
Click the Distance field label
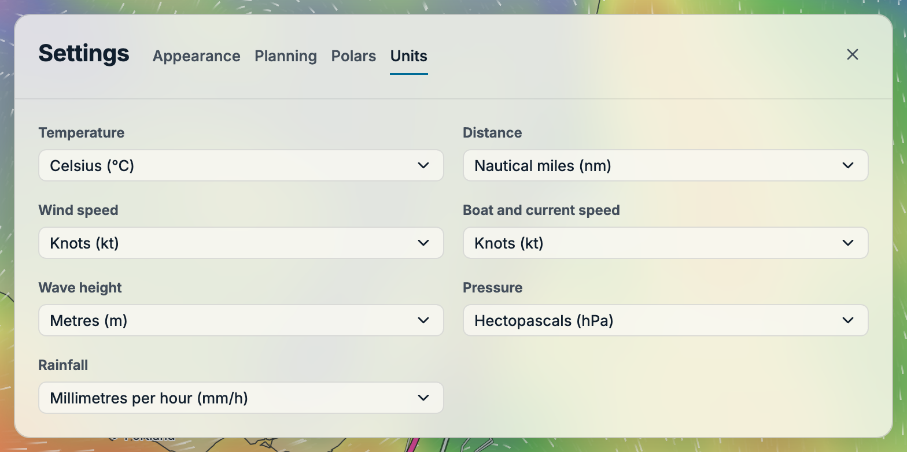click(492, 132)
